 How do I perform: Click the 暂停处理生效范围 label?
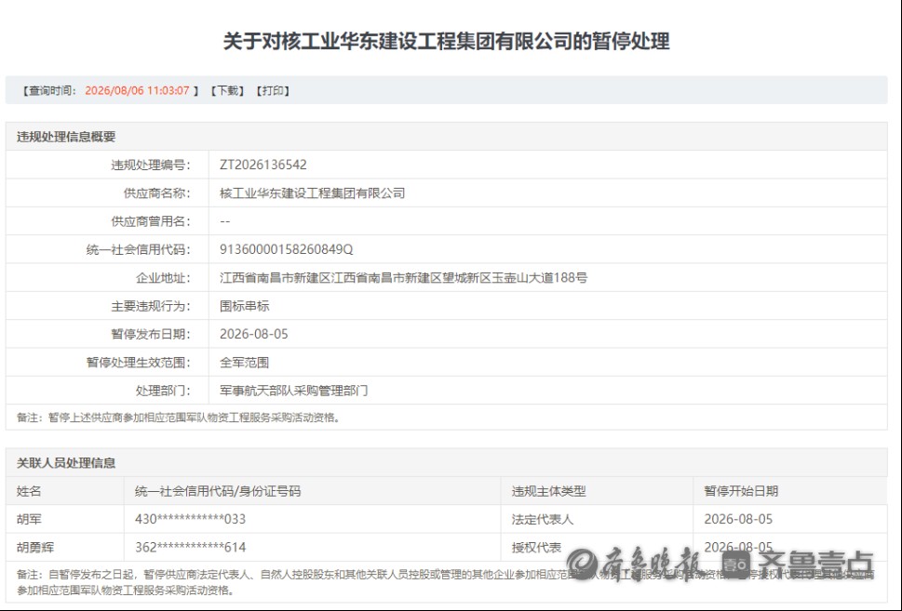(138, 362)
